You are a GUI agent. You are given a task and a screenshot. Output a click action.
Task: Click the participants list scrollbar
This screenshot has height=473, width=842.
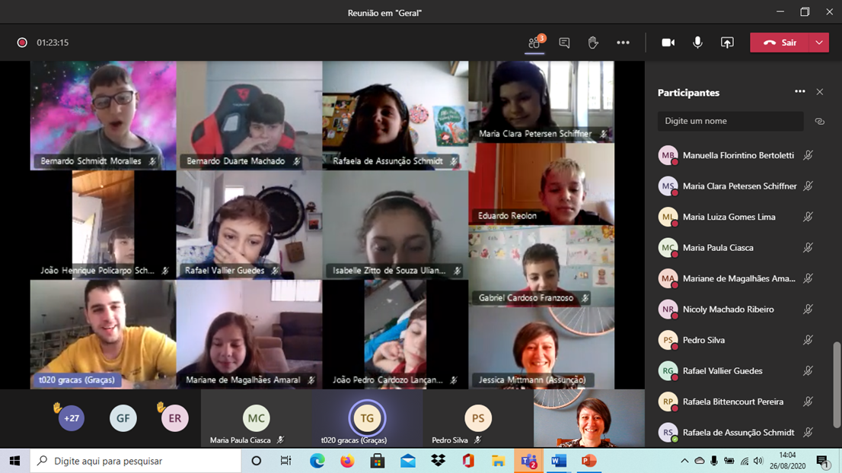pyautogui.click(x=837, y=385)
